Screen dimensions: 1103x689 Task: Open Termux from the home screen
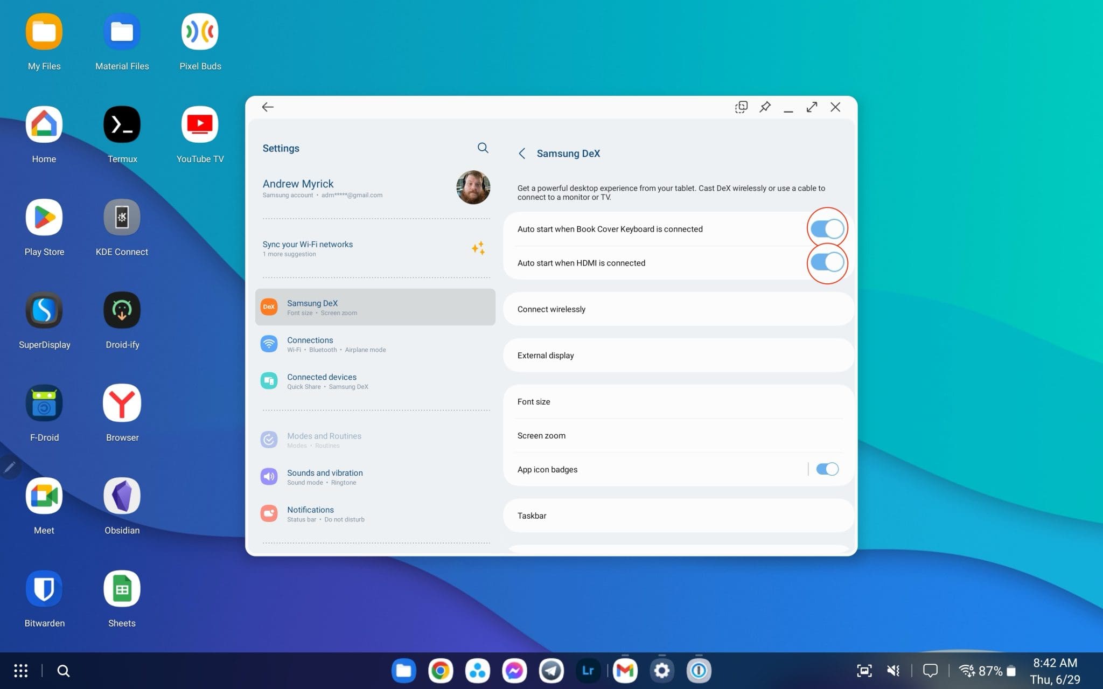(x=122, y=124)
